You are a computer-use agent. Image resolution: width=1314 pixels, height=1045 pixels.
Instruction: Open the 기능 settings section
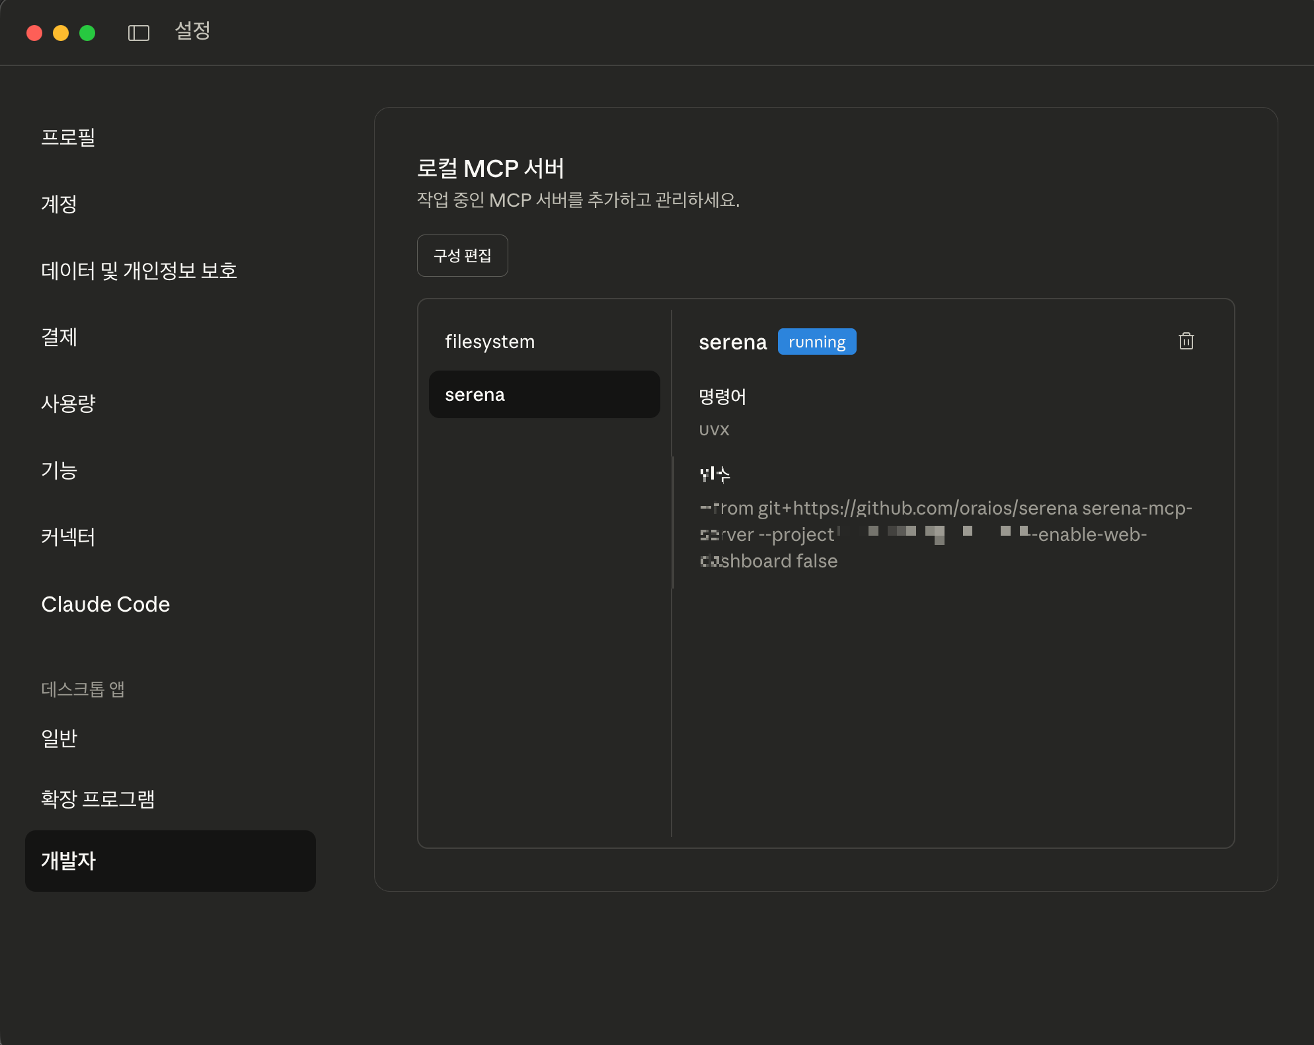point(59,470)
